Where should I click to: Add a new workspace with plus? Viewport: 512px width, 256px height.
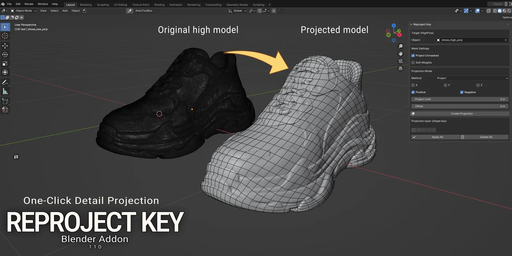[269, 5]
